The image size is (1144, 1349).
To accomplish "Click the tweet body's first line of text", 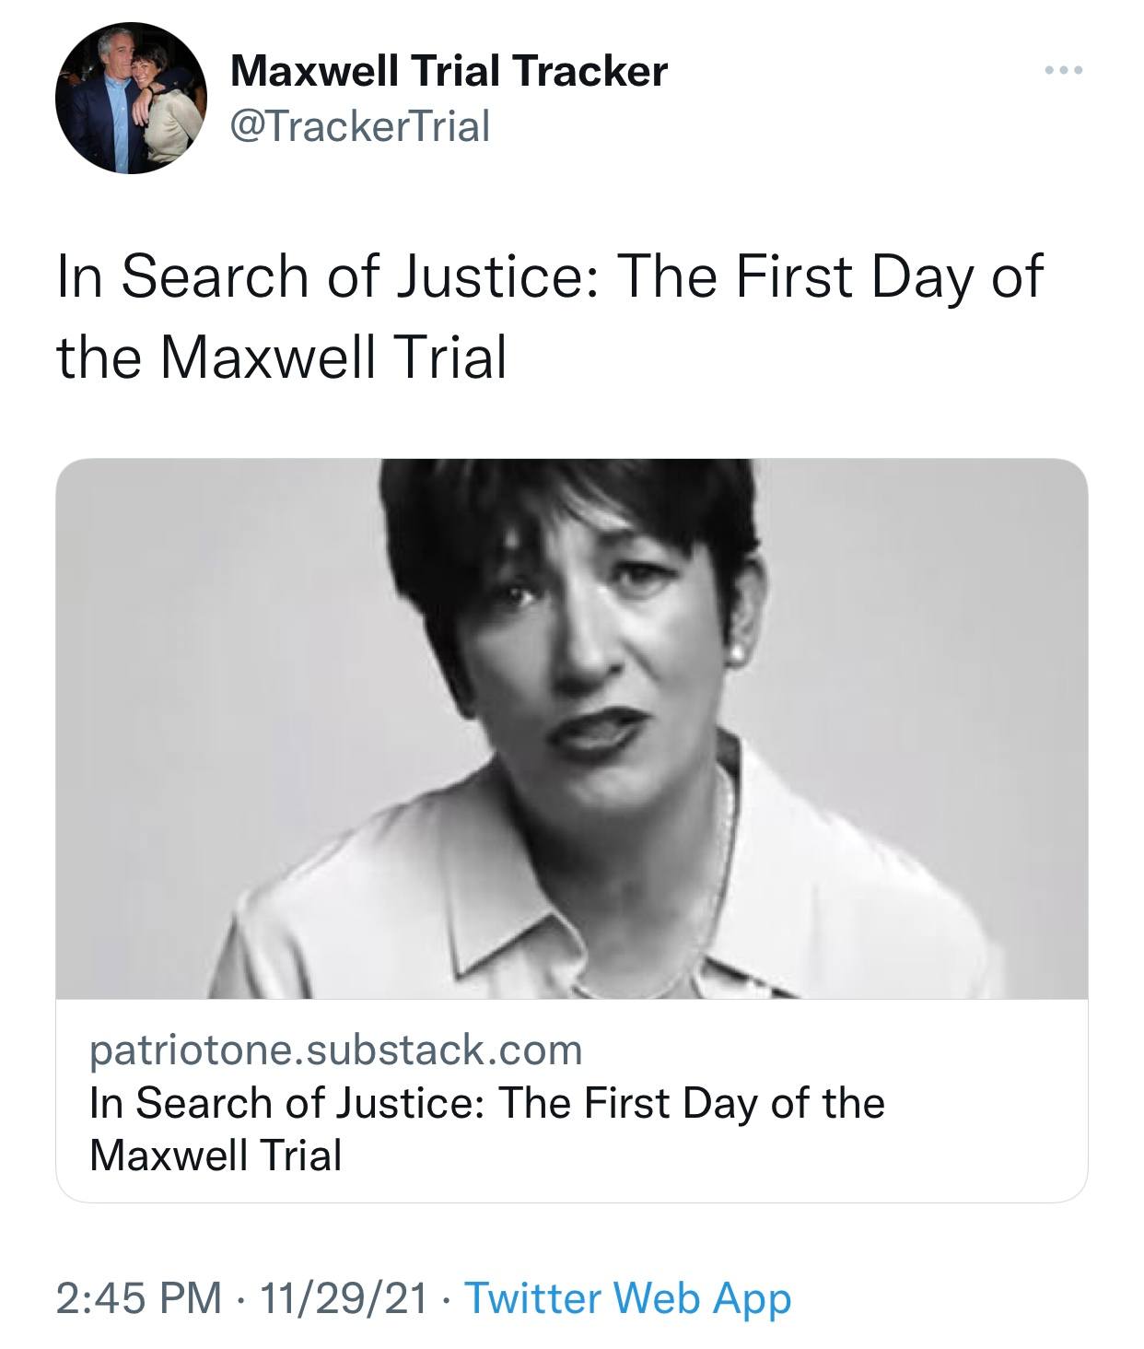I will [549, 276].
